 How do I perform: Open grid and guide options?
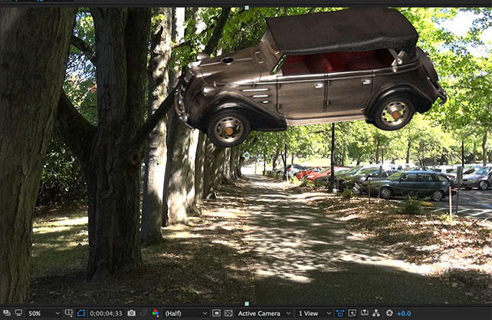point(69,313)
